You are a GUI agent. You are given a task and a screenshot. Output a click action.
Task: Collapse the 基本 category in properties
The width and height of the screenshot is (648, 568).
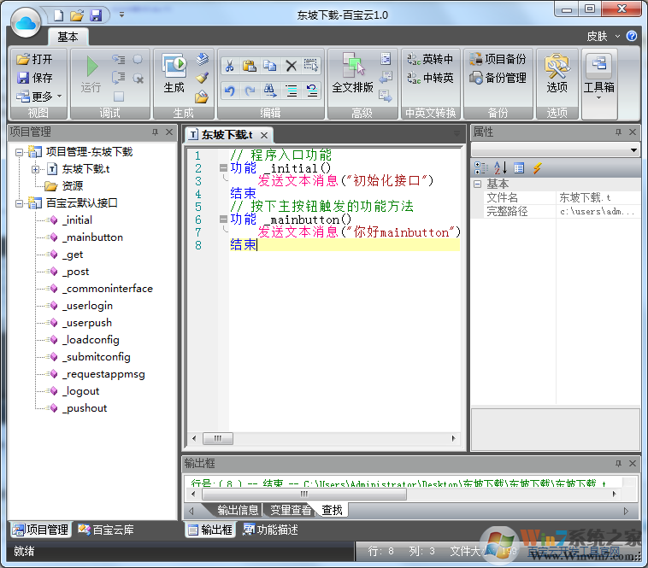click(477, 184)
